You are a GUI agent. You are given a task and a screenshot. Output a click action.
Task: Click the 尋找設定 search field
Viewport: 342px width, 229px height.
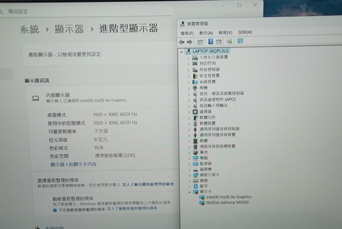[86, 11]
